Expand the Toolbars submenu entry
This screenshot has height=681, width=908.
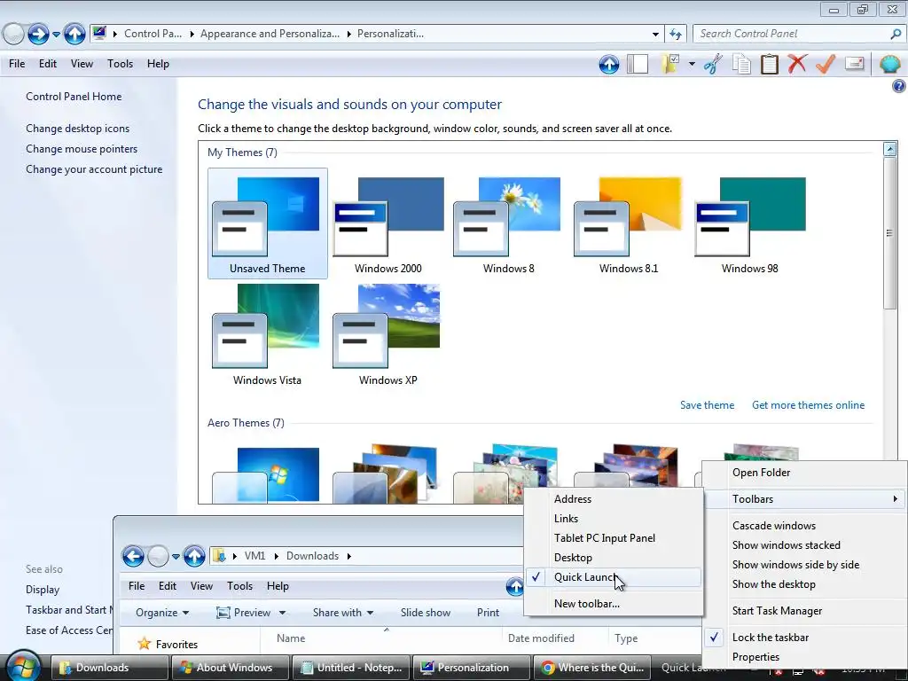[805, 499]
